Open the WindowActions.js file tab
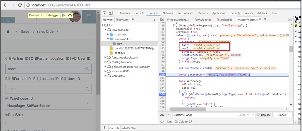302x131 pixels. (x=178, y=20)
